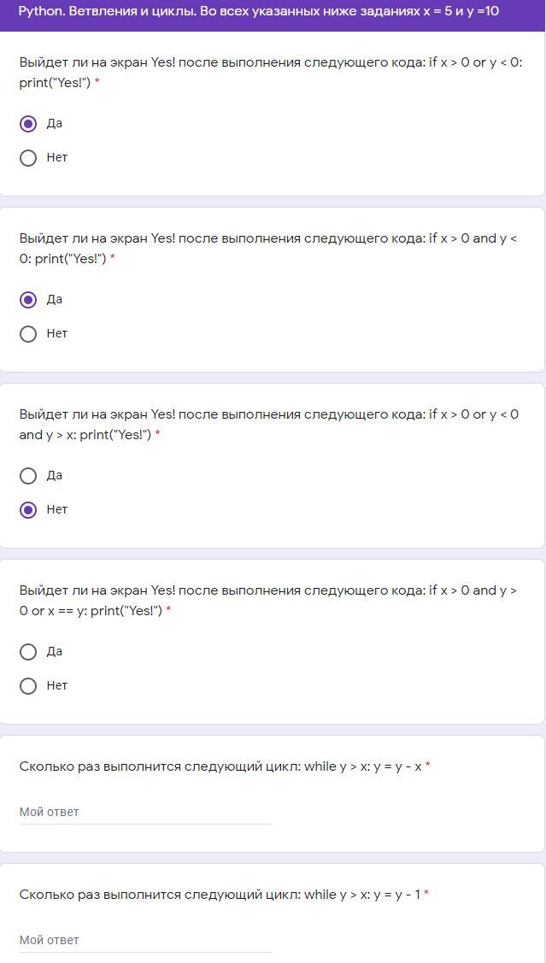Click the 'while y > x: y = y - x' question text
This screenshot has height=963, width=546.
click(220, 766)
